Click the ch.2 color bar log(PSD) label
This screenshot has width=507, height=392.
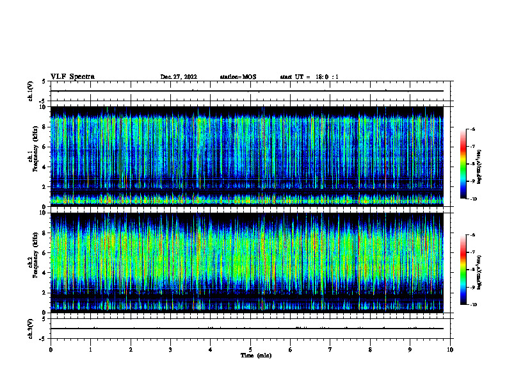click(x=479, y=272)
